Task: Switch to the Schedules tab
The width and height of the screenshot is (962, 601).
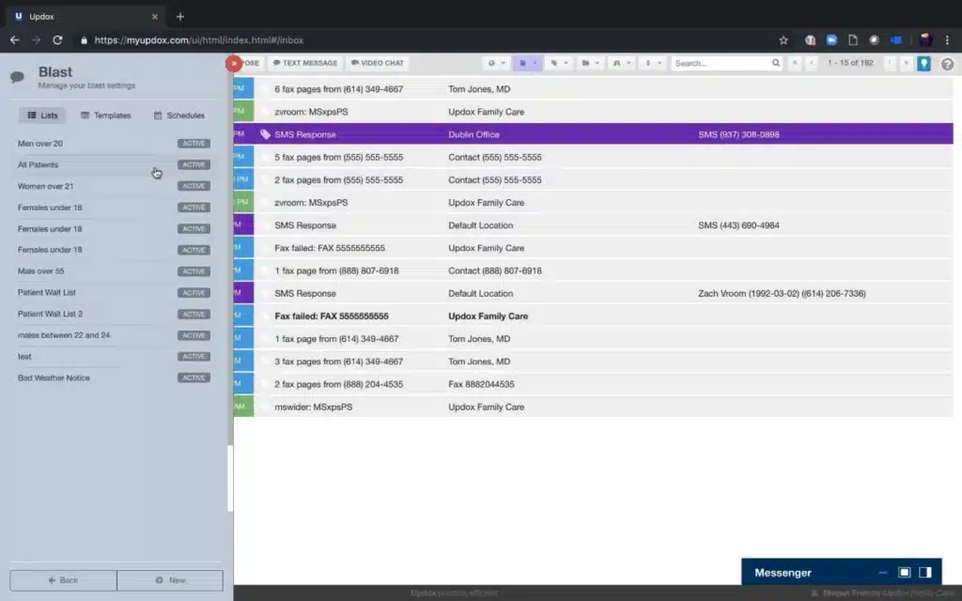Action: pyautogui.click(x=179, y=116)
